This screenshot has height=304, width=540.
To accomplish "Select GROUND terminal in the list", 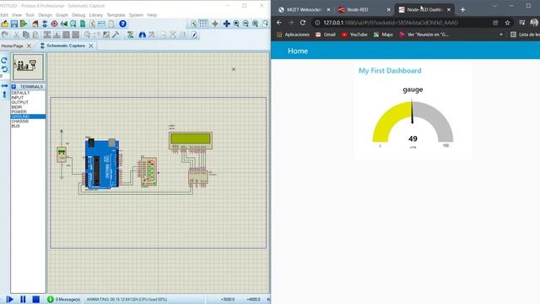I will coord(28,117).
